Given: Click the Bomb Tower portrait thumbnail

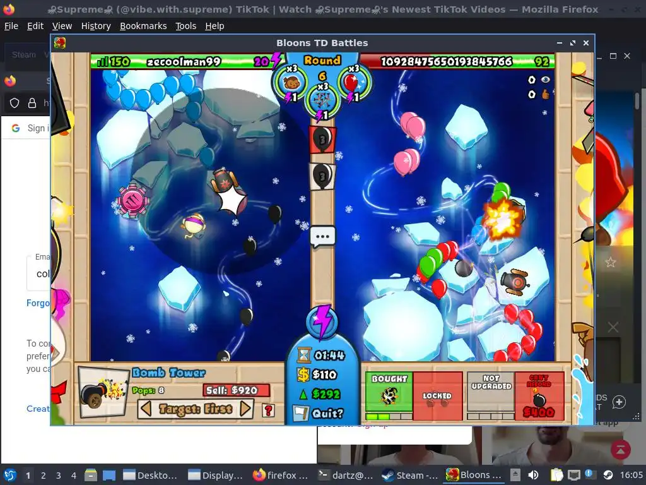Looking at the screenshot, I should tap(104, 392).
